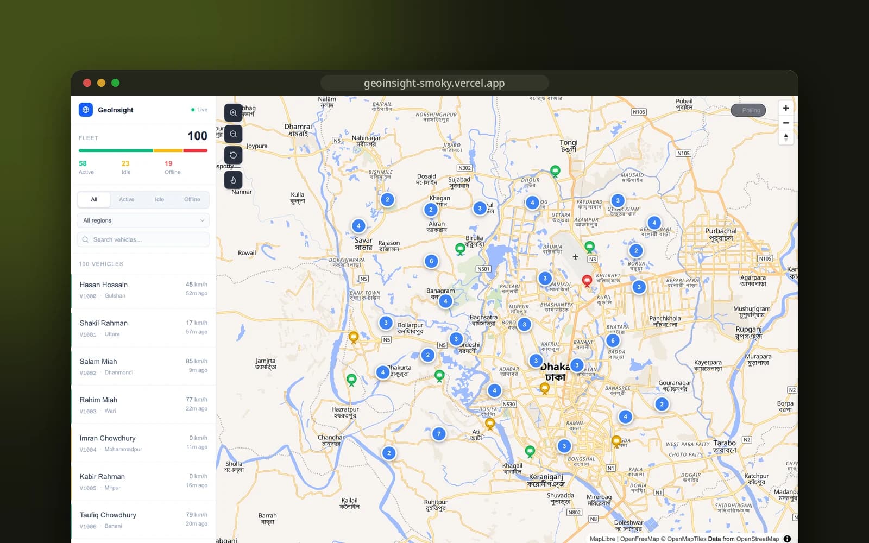Image resolution: width=869 pixels, height=543 pixels.
Task: Open the cluster marker labeled 7
Action: [439, 434]
